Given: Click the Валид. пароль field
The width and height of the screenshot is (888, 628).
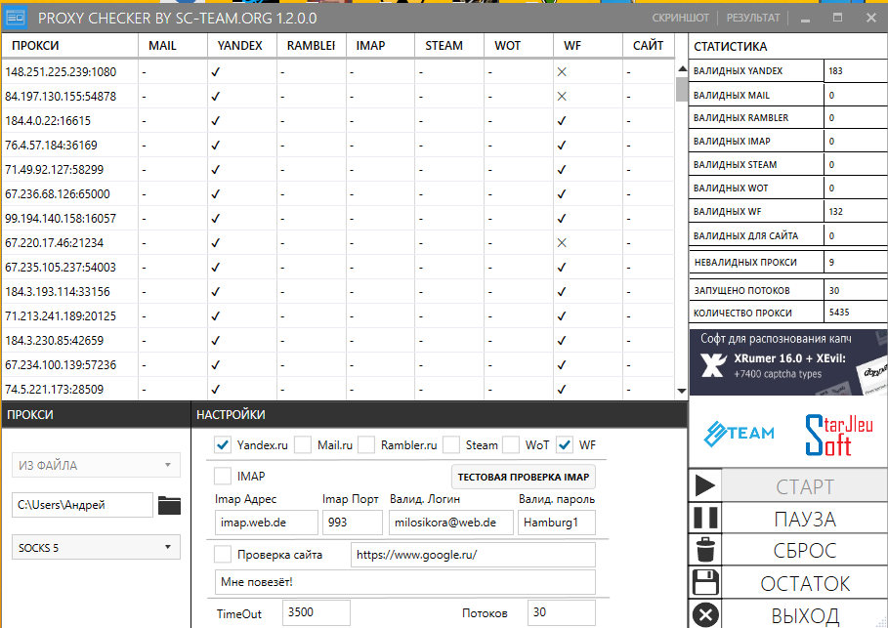Looking at the screenshot, I should point(557,523).
